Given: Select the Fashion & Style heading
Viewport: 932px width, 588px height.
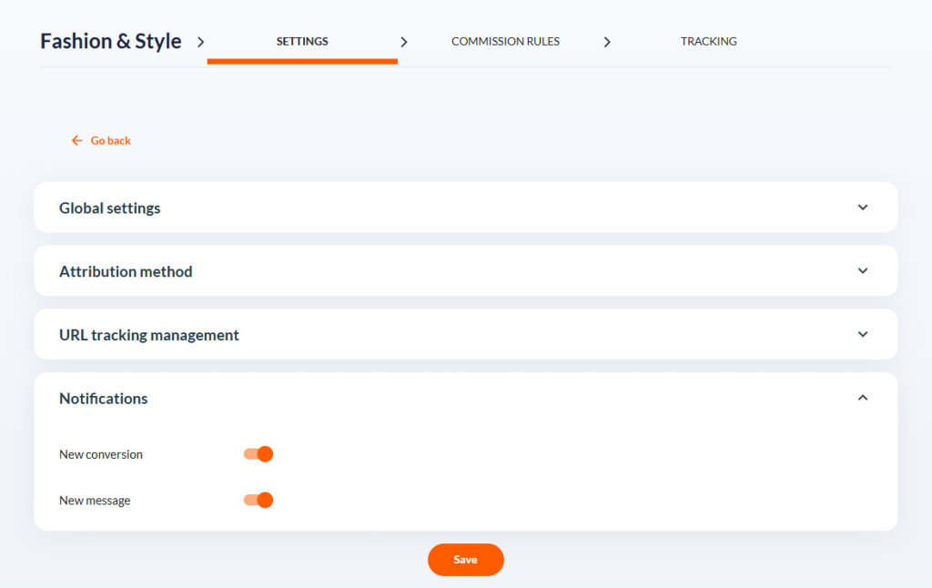Looking at the screenshot, I should click(x=110, y=41).
